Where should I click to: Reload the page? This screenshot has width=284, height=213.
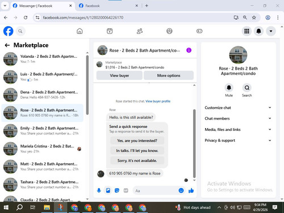tap(26, 18)
